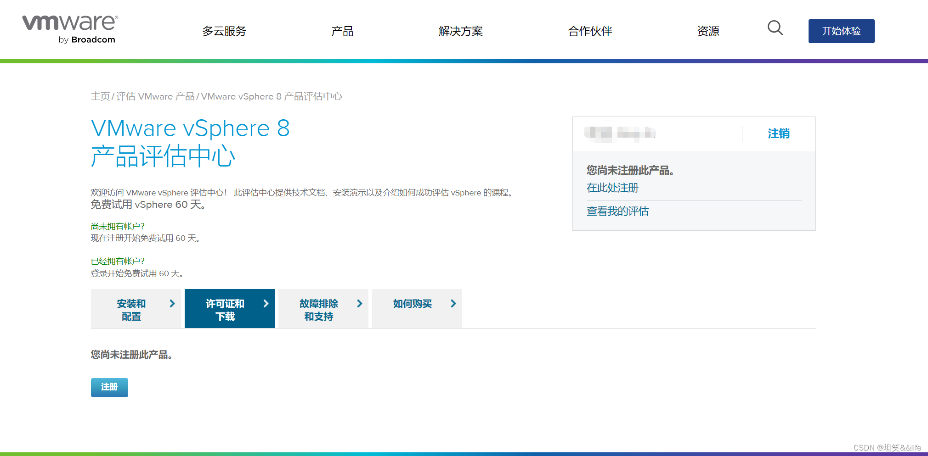
Task: Switch to the 安装和配置 tab
Action: 131,309
